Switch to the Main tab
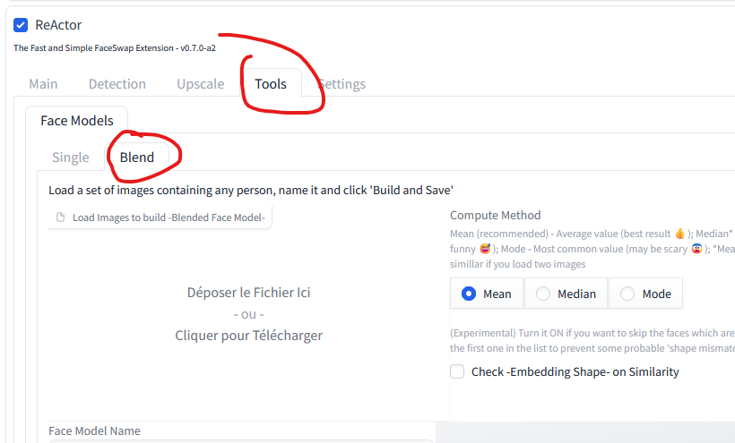735x443 pixels. (43, 84)
